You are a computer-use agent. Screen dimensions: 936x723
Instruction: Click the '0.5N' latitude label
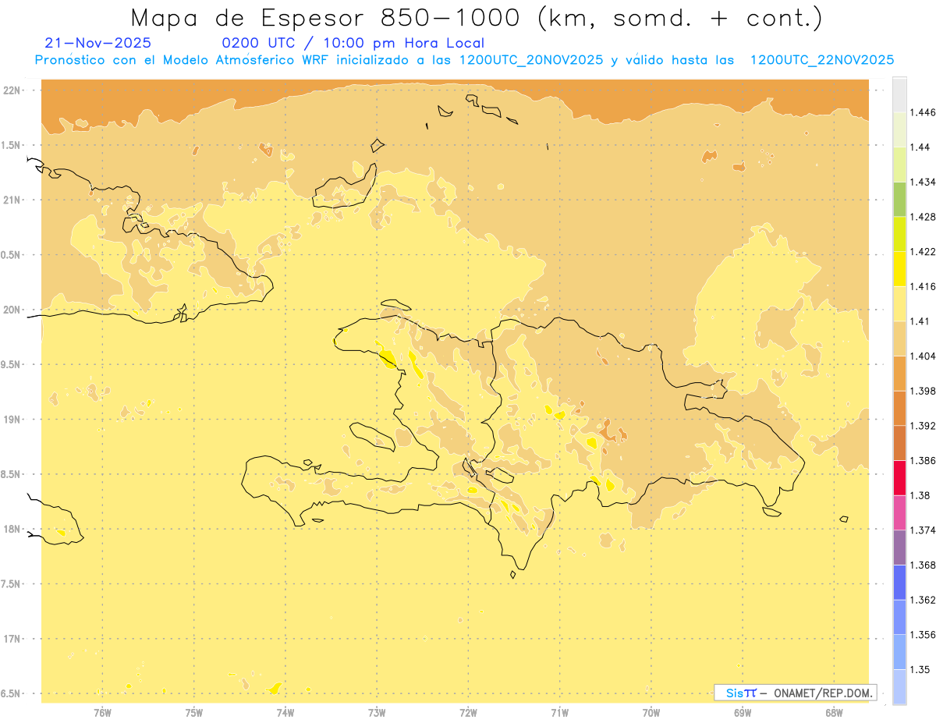[10, 255]
